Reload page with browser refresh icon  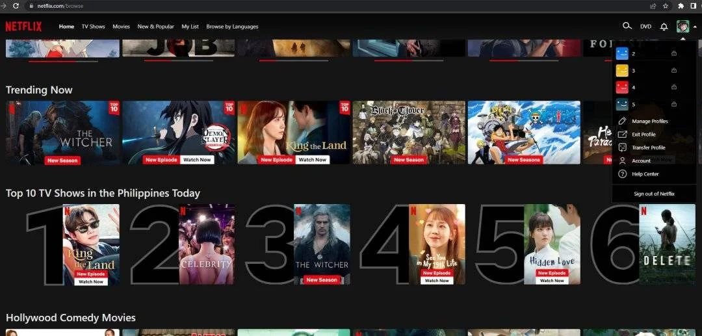coord(16,6)
